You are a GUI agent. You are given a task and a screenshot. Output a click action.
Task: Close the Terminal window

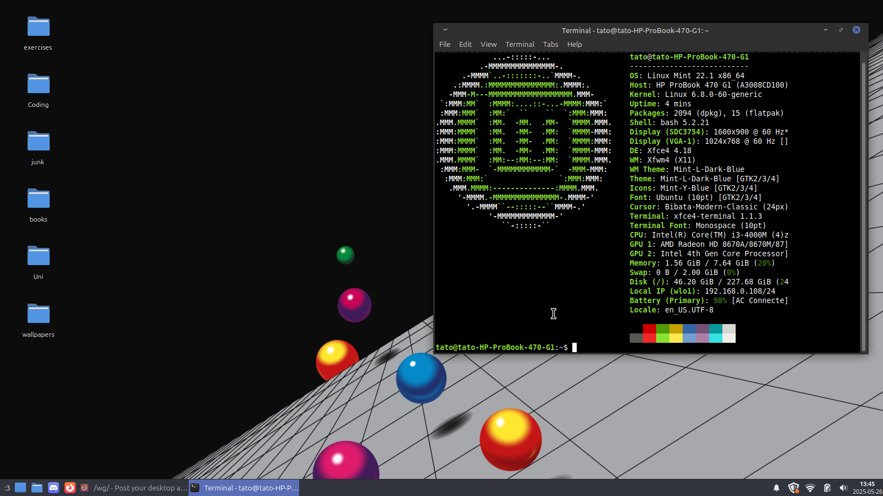coord(857,30)
